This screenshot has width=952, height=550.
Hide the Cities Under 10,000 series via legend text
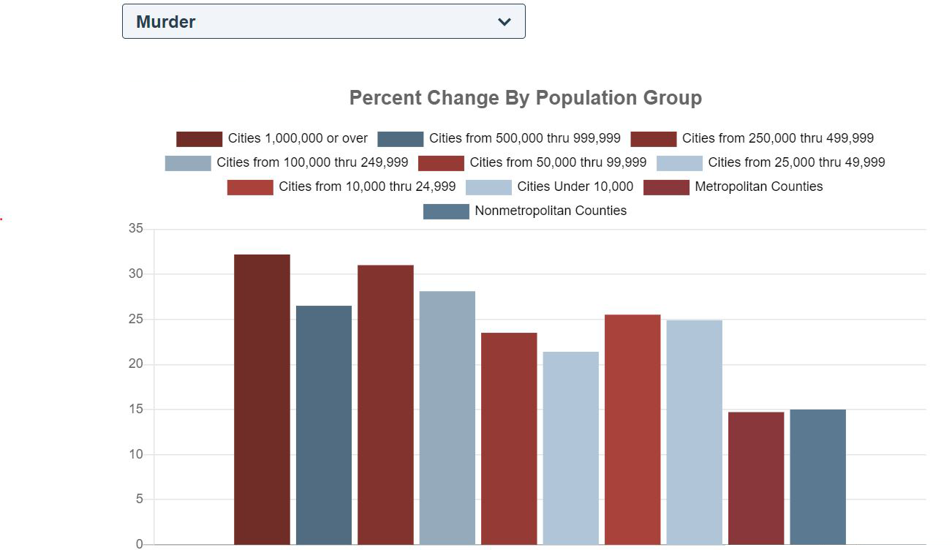(x=575, y=187)
